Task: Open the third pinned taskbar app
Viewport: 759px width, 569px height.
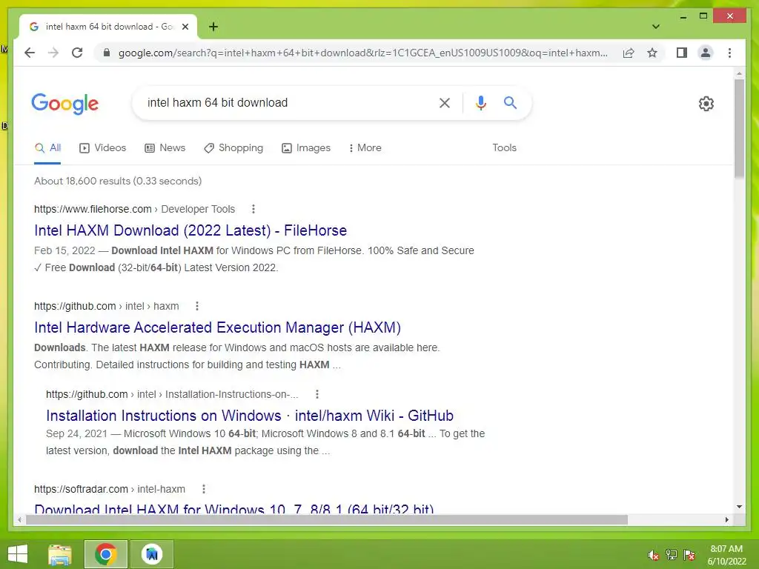Action: coord(151,554)
